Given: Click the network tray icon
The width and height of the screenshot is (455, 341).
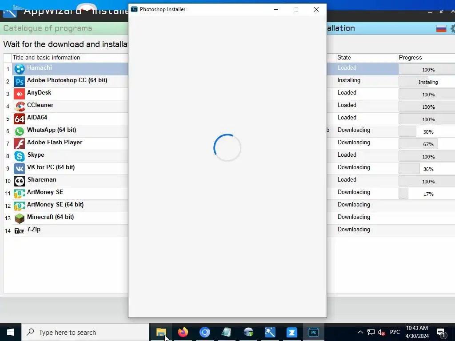Looking at the screenshot, I should click(x=371, y=332).
